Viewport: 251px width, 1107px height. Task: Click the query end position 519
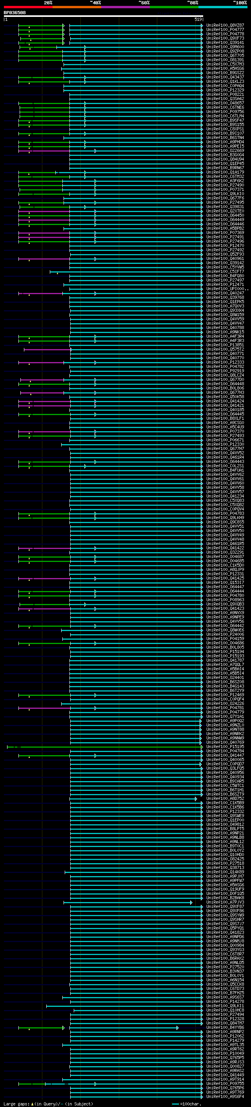[x=198, y=19]
